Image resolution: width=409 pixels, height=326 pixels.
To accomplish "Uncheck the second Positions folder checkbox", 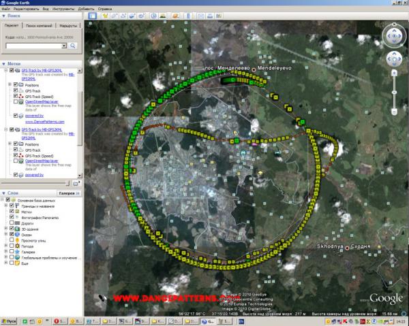I will coord(16,144).
